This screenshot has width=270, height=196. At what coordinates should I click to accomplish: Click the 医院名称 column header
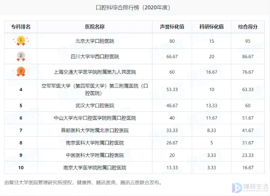coord(95,27)
